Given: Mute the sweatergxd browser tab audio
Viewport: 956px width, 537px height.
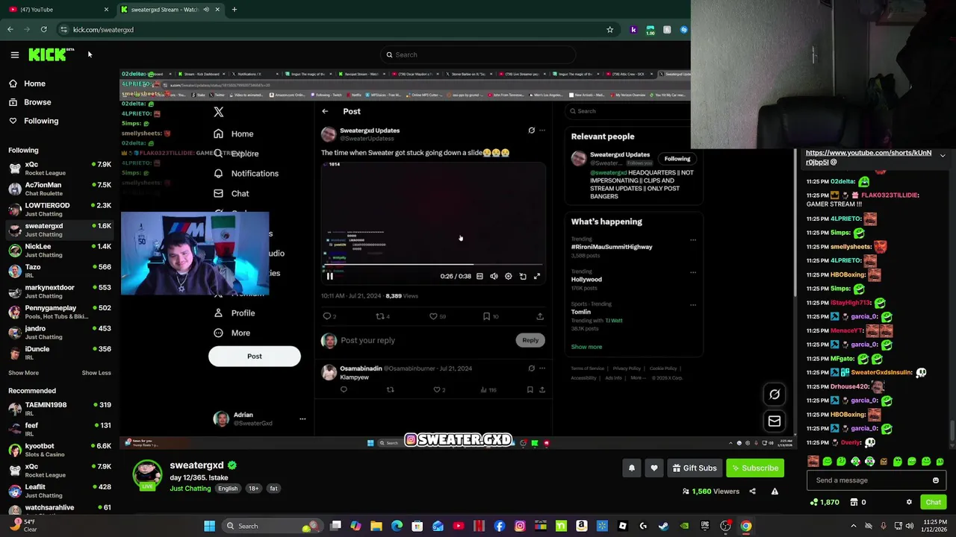Looking at the screenshot, I should (206, 10).
